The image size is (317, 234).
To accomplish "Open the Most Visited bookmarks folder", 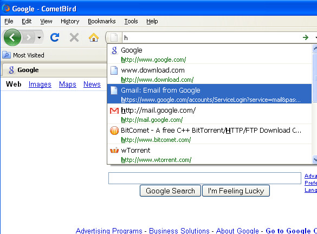I will click(x=23, y=55).
